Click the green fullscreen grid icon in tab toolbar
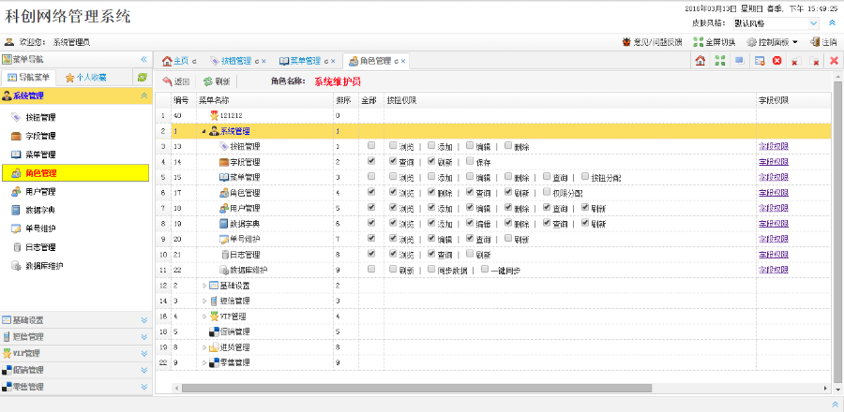Viewport: 844px width, 412px height. (x=719, y=61)
